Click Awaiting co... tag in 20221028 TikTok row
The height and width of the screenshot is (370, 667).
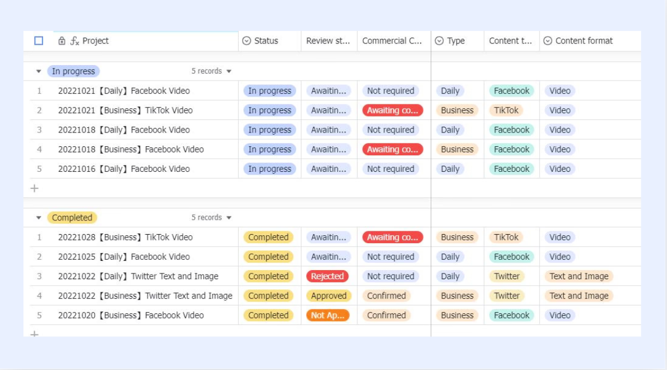coord(392,238)
